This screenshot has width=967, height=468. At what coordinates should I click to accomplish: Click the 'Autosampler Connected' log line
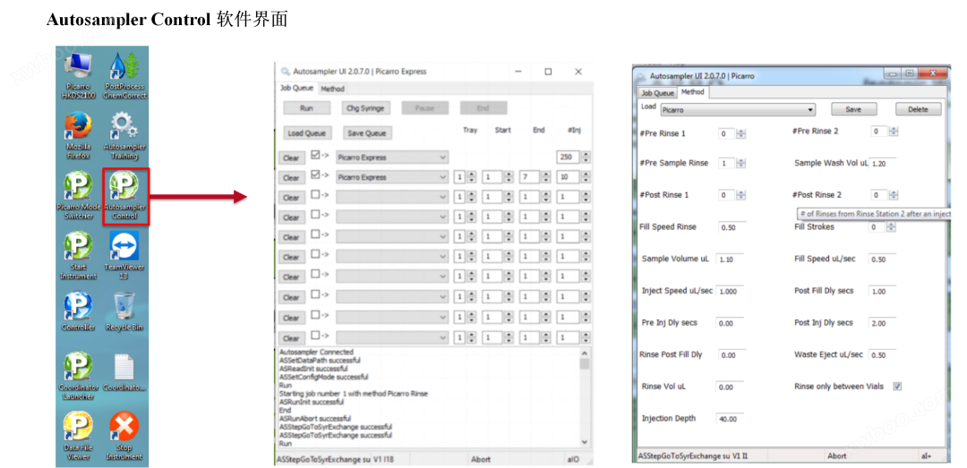coord(316,352)
